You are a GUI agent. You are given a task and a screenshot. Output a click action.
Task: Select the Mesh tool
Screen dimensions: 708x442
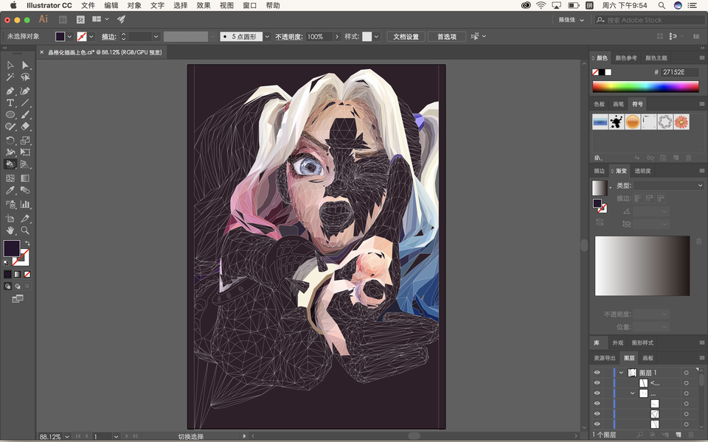click(x=10, y=178)
